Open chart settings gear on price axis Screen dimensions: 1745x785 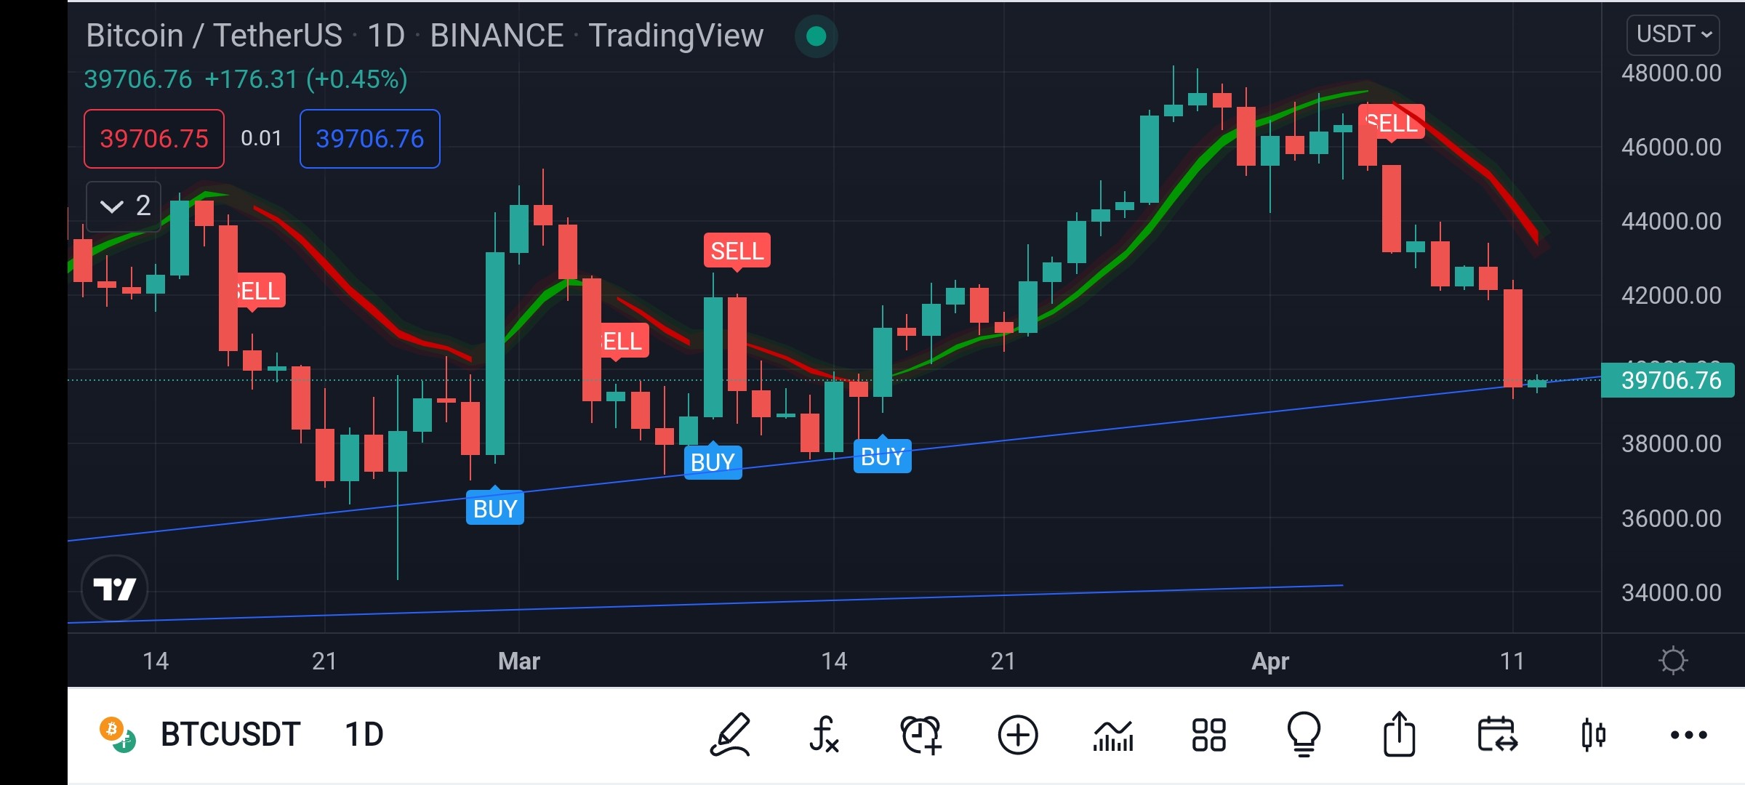[x=1673, y=660]
